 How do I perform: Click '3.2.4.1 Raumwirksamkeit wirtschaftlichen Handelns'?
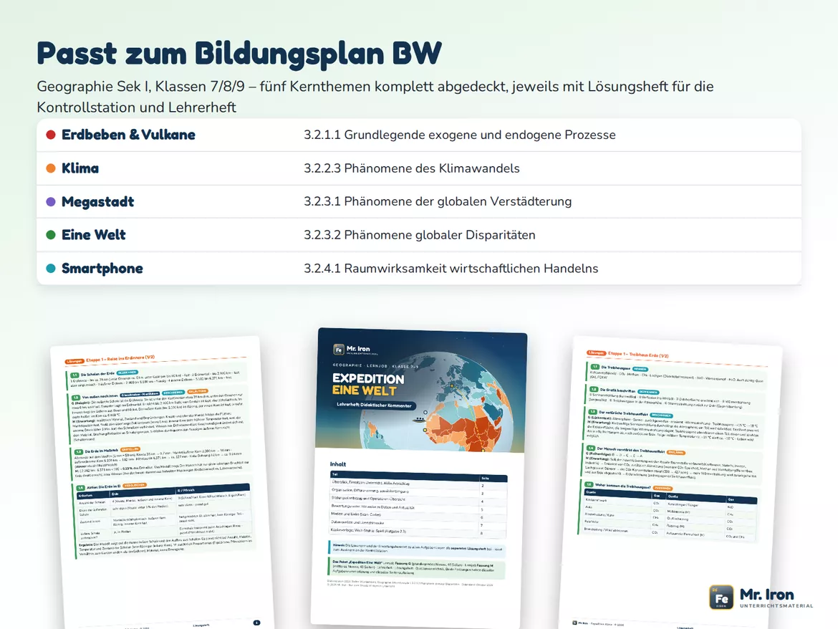[451, 268]
